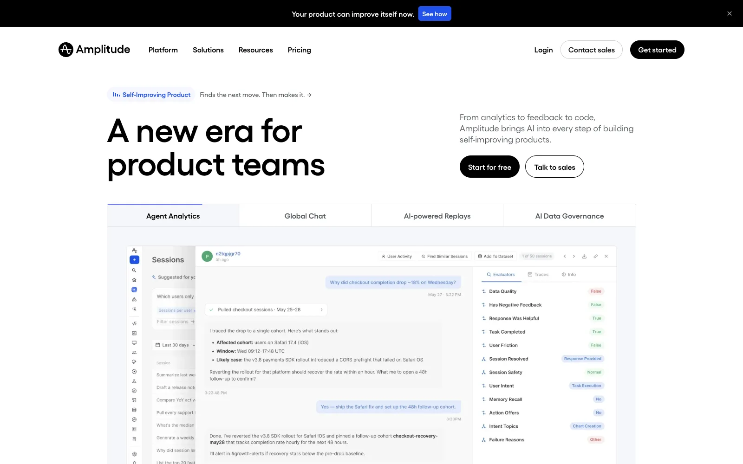Click the home icon in app sidebar

[x=134, y=280]
